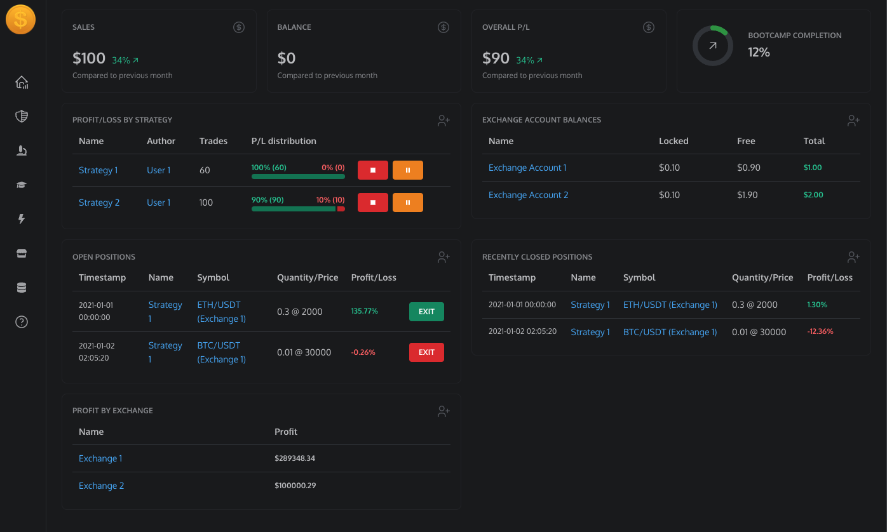Open the microscope sidebar icon
Viewport: 887px width, 532px height.
tap(22, 150)
